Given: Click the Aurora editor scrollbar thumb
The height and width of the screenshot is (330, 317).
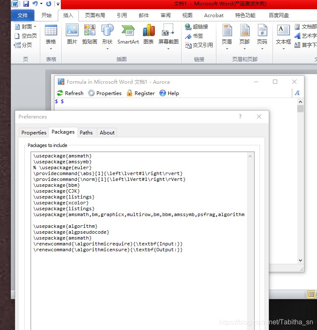Looking at the screenshot, I should (300, 108).
